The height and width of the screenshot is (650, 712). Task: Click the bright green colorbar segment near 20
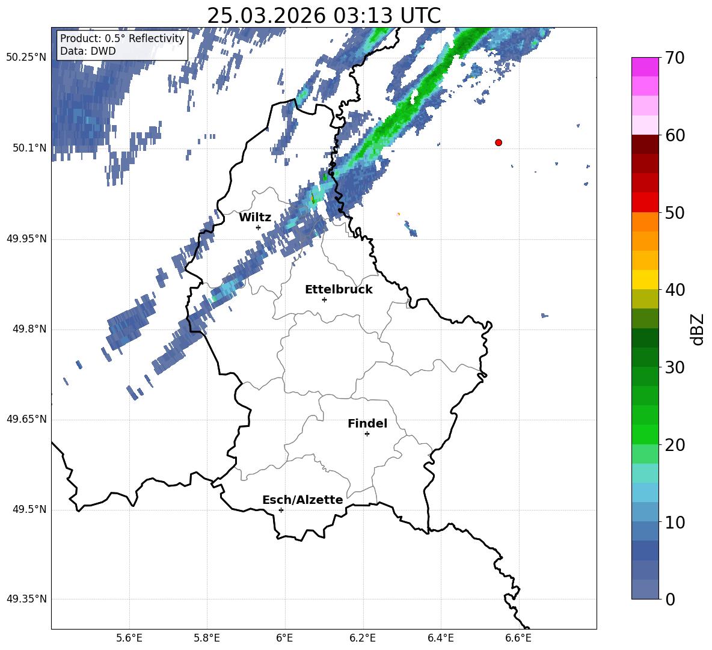(645, 434)
